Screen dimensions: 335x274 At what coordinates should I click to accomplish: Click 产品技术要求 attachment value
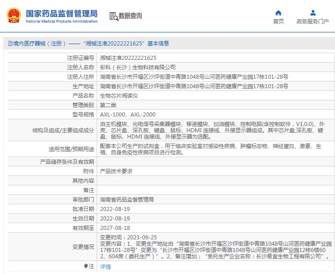coord(116,171)
